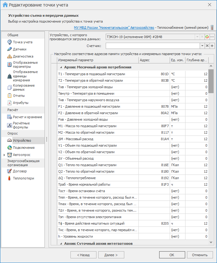This screenshot has height=263, width=217.
Task: Click the Точка учета sidebar icon
Action: click(x=10, y=42)
